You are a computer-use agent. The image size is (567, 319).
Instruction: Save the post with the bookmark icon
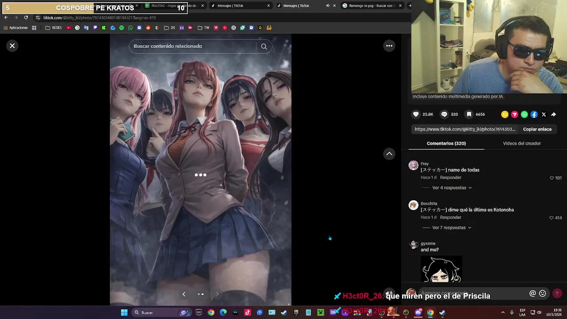tap(469, 114)
